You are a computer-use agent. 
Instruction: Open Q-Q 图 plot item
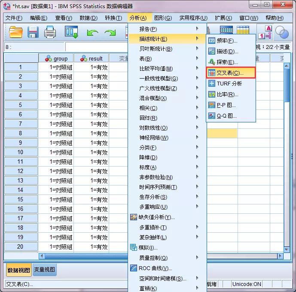pos(231,116)
